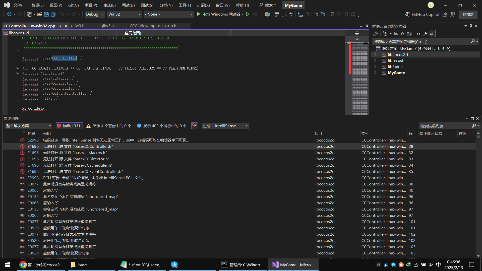Toggle the warnings filter in error list
The width and height of the screenshot is (482, 271).
(109, 126)
